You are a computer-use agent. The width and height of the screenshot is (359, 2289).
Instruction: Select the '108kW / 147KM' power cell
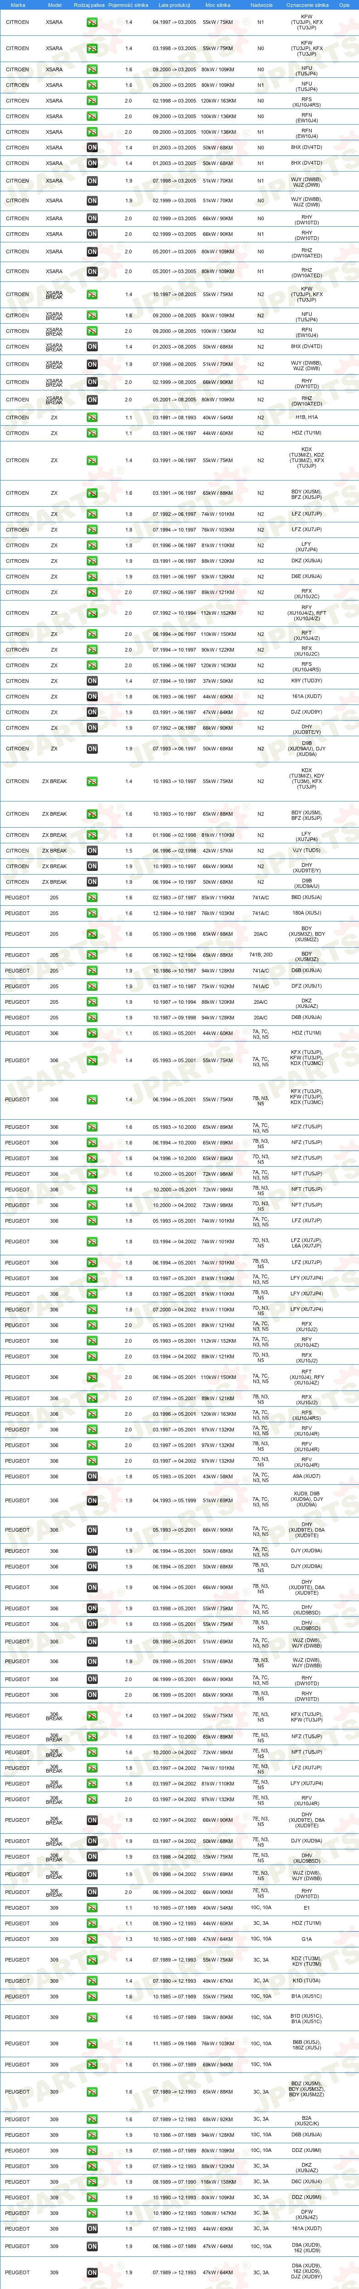pos(218,2214)
